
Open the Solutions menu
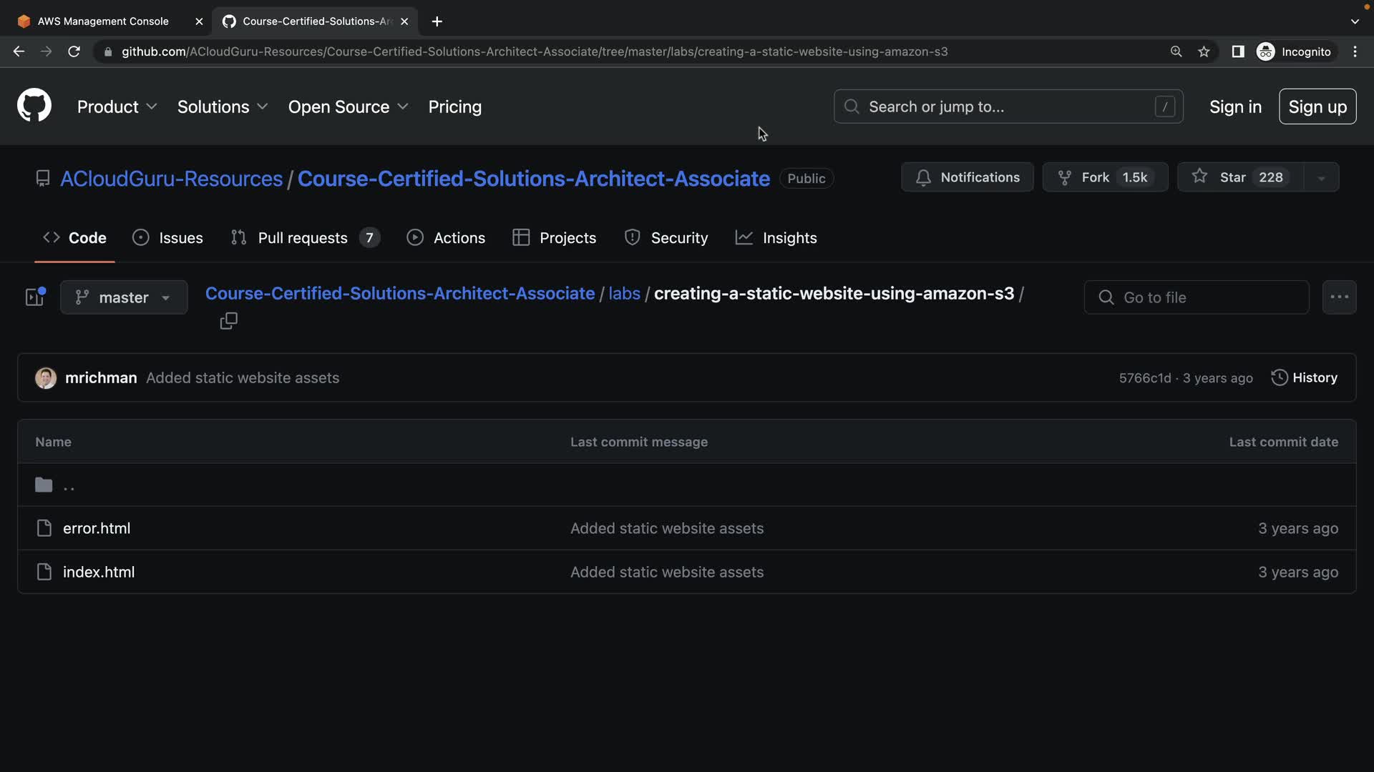tap(222, 107)
